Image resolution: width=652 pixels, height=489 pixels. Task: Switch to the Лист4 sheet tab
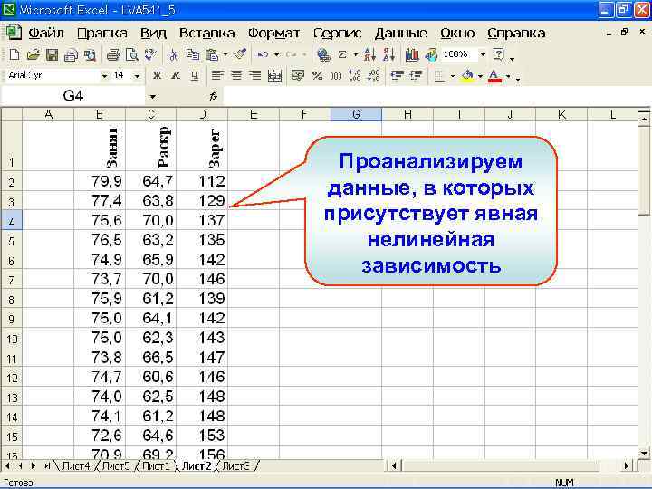75,466
